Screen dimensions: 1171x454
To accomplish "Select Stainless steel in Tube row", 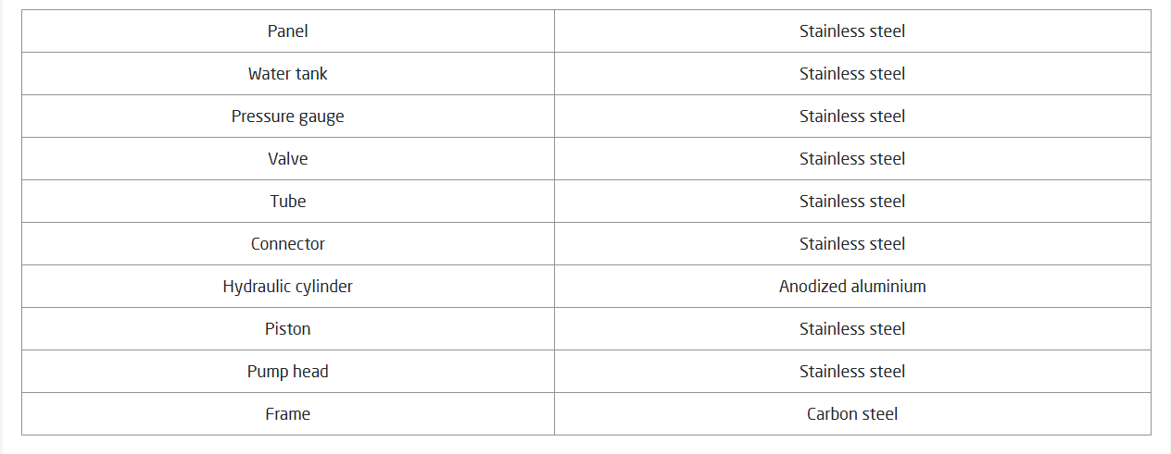I will 852,202.
